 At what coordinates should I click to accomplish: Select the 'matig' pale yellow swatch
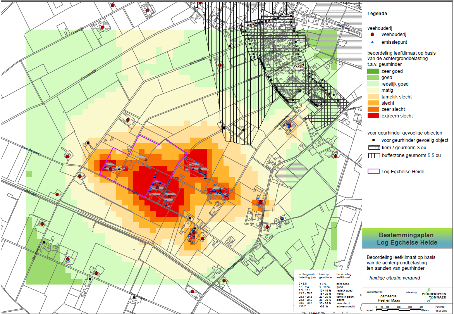[374, 90]
